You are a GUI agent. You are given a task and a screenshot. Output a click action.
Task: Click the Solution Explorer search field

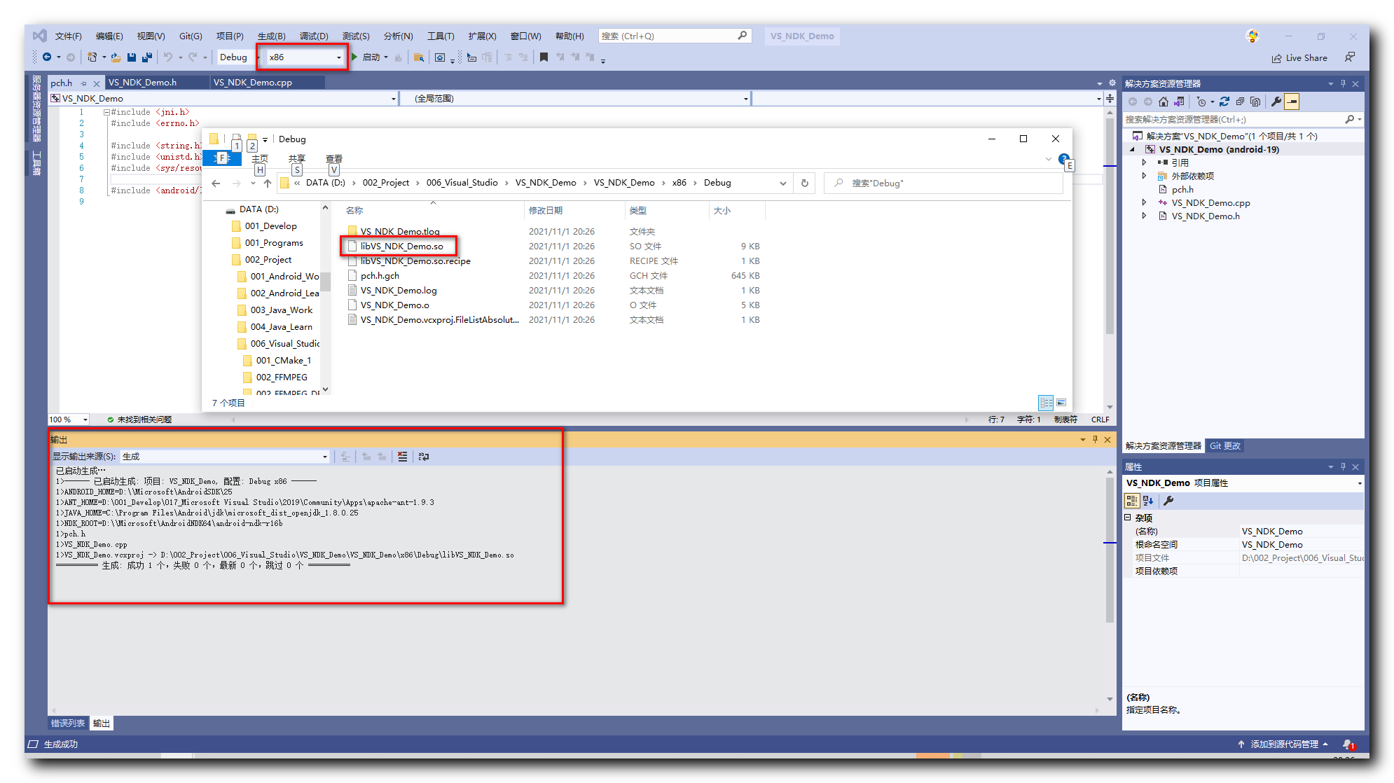tap(1242, 120)
